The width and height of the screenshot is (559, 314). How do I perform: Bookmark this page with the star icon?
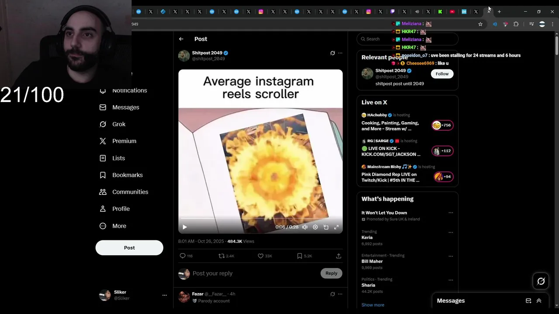coord(480,24)
